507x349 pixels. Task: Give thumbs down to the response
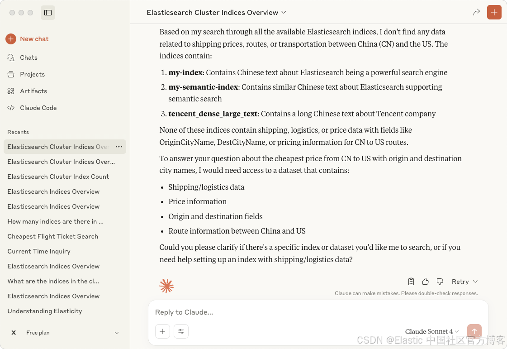(x=440, y=282)
